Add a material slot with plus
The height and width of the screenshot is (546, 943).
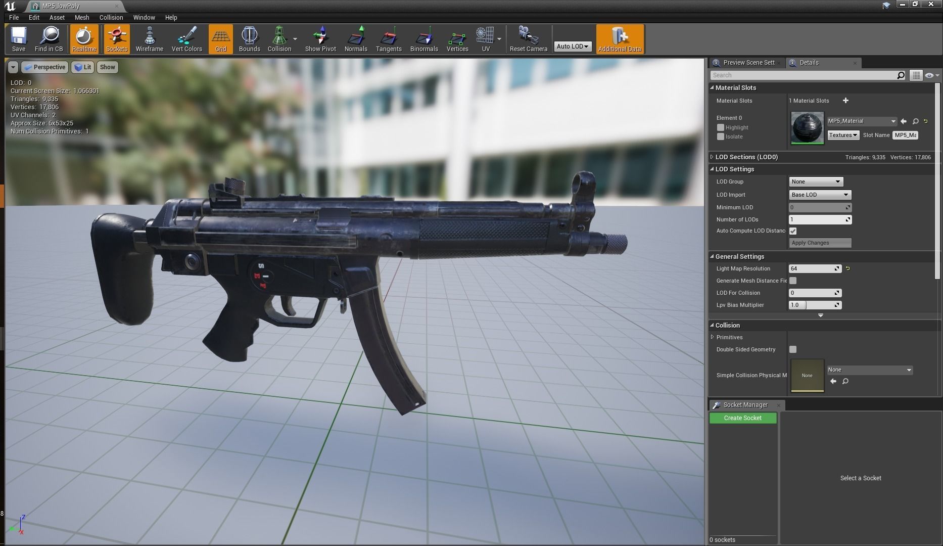click(x=845, y=101)
